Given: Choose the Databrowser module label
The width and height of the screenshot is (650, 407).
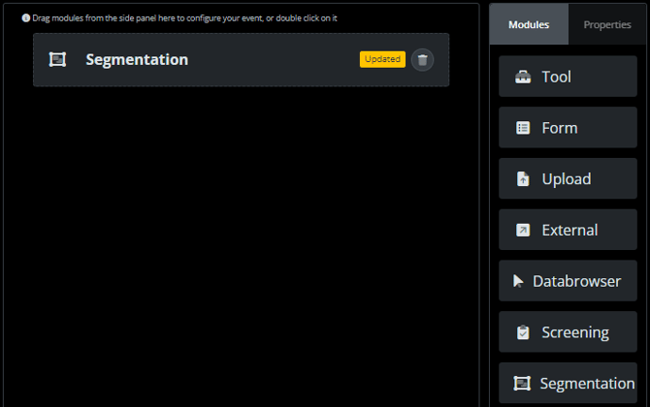Looking at the screenshot, I should click(x=576, y=281).
